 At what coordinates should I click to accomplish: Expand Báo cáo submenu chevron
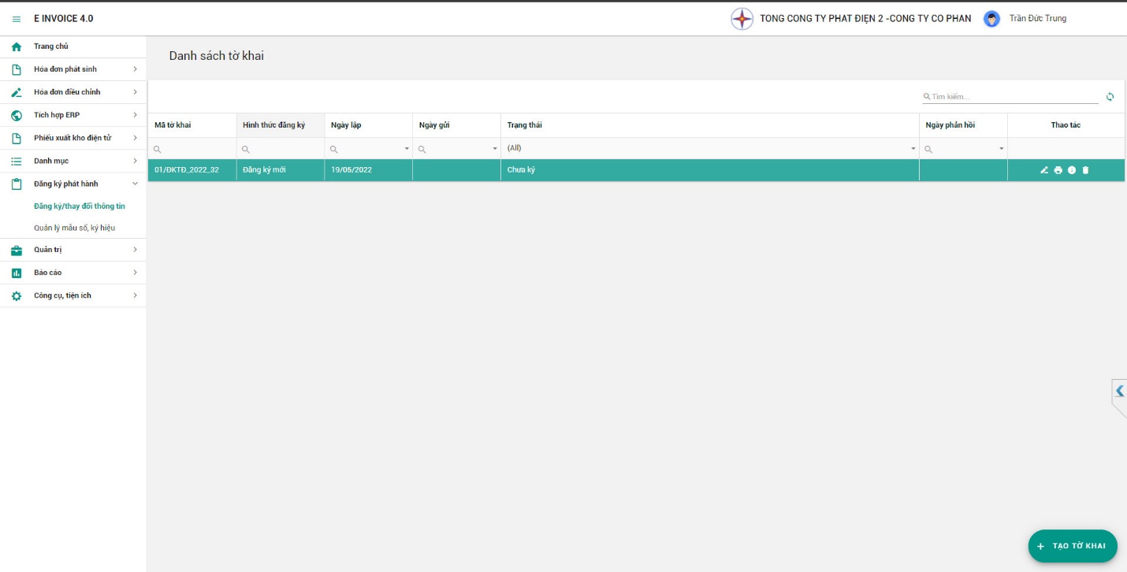point(135,273)
